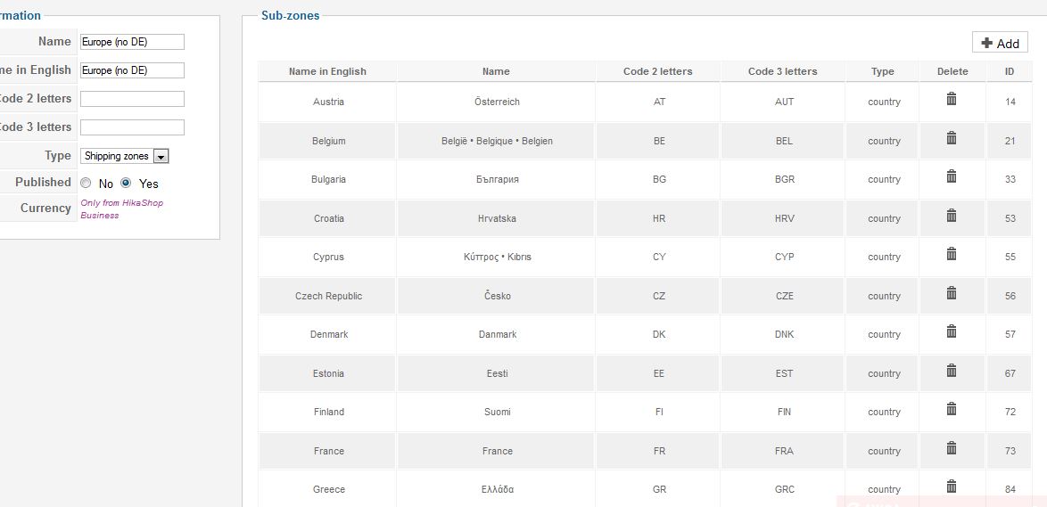
Task: Click the ID column header
Action: 1010,71
